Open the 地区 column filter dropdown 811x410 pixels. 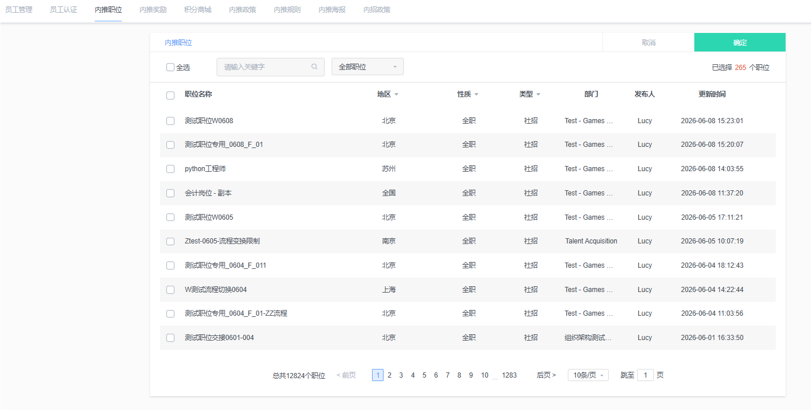tap(396, 94)
